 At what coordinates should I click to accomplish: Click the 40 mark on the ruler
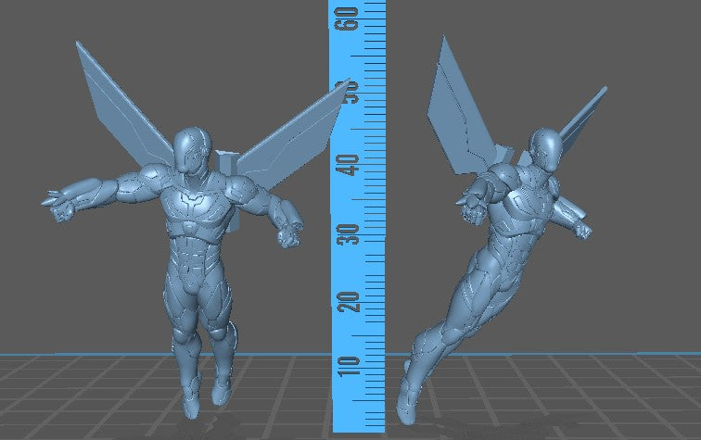tap(348, 165)
